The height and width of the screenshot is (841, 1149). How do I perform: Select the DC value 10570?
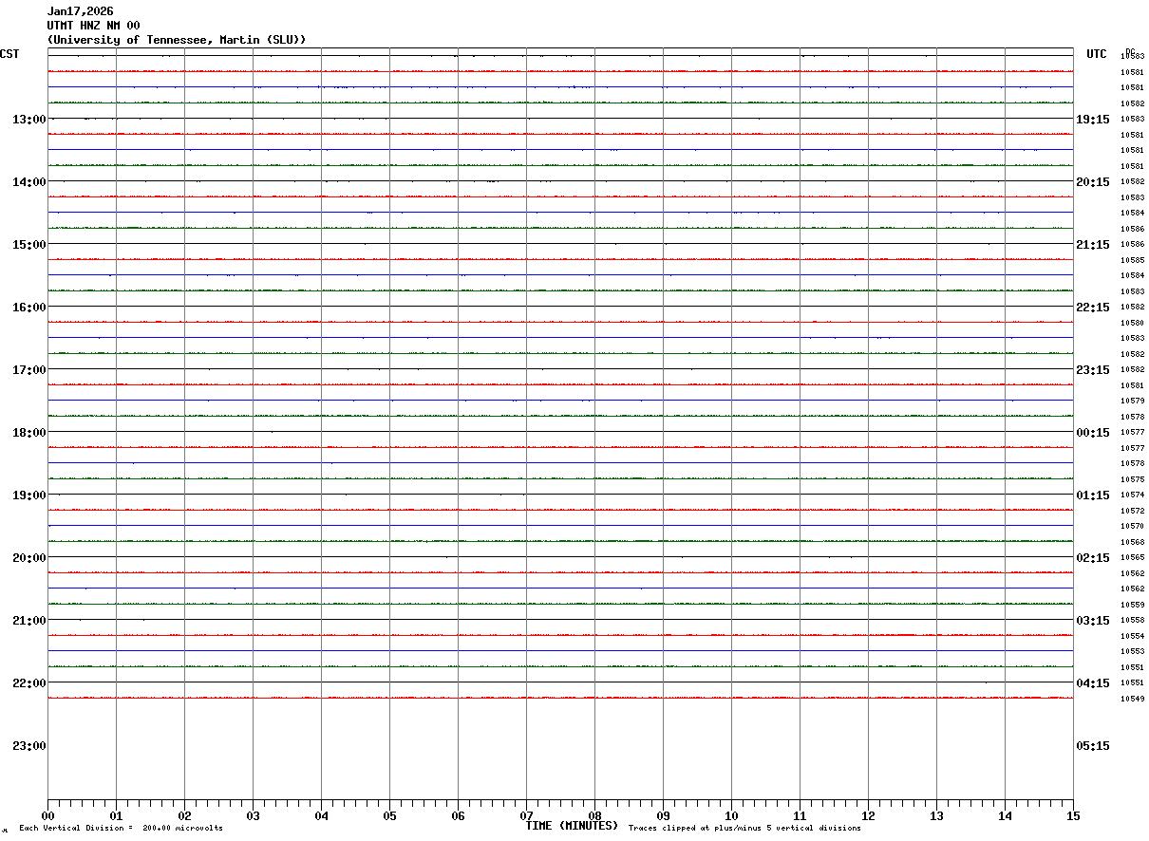pyautogui.click(x=1132, y=526)
